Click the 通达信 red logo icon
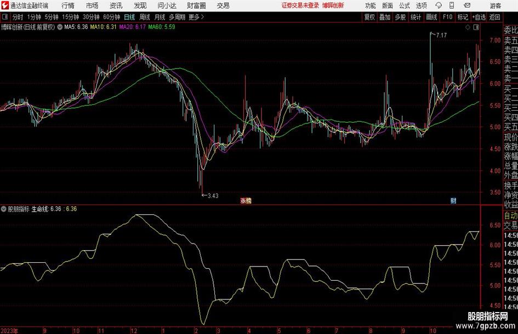The width and height of the screenshot is (518, 334). point(5,5)
